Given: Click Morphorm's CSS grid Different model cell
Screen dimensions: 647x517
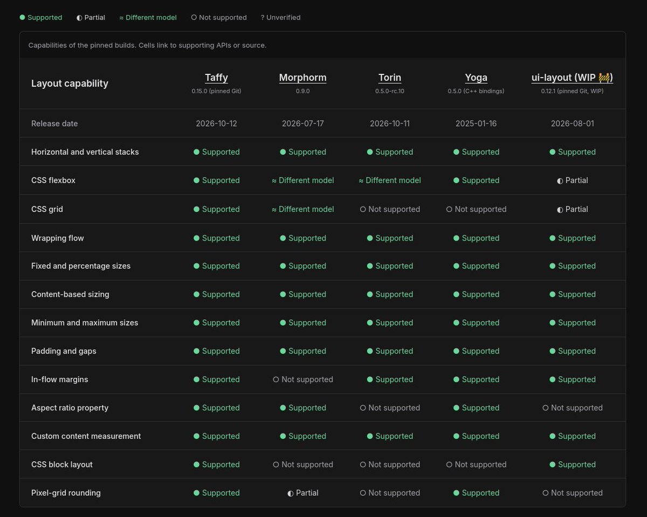Looking at the screenshot, I should tap(302, 209).
